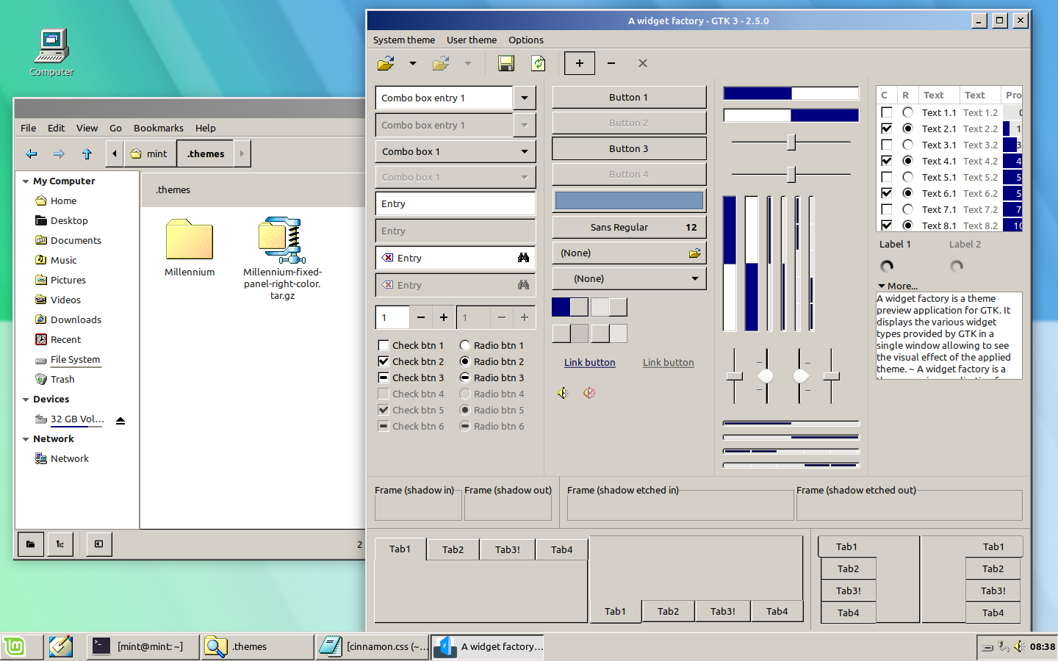Click the plus add toolbar button
Image resolution: width=1058 pixels, height=661 pixels.
tap(580, 64)
